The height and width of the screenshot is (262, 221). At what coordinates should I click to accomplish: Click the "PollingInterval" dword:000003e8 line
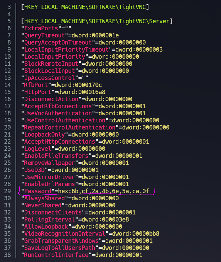[x=75, y=220]
